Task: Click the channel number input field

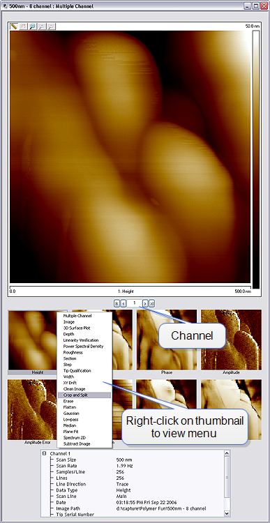Action: [x=134, y=303]
